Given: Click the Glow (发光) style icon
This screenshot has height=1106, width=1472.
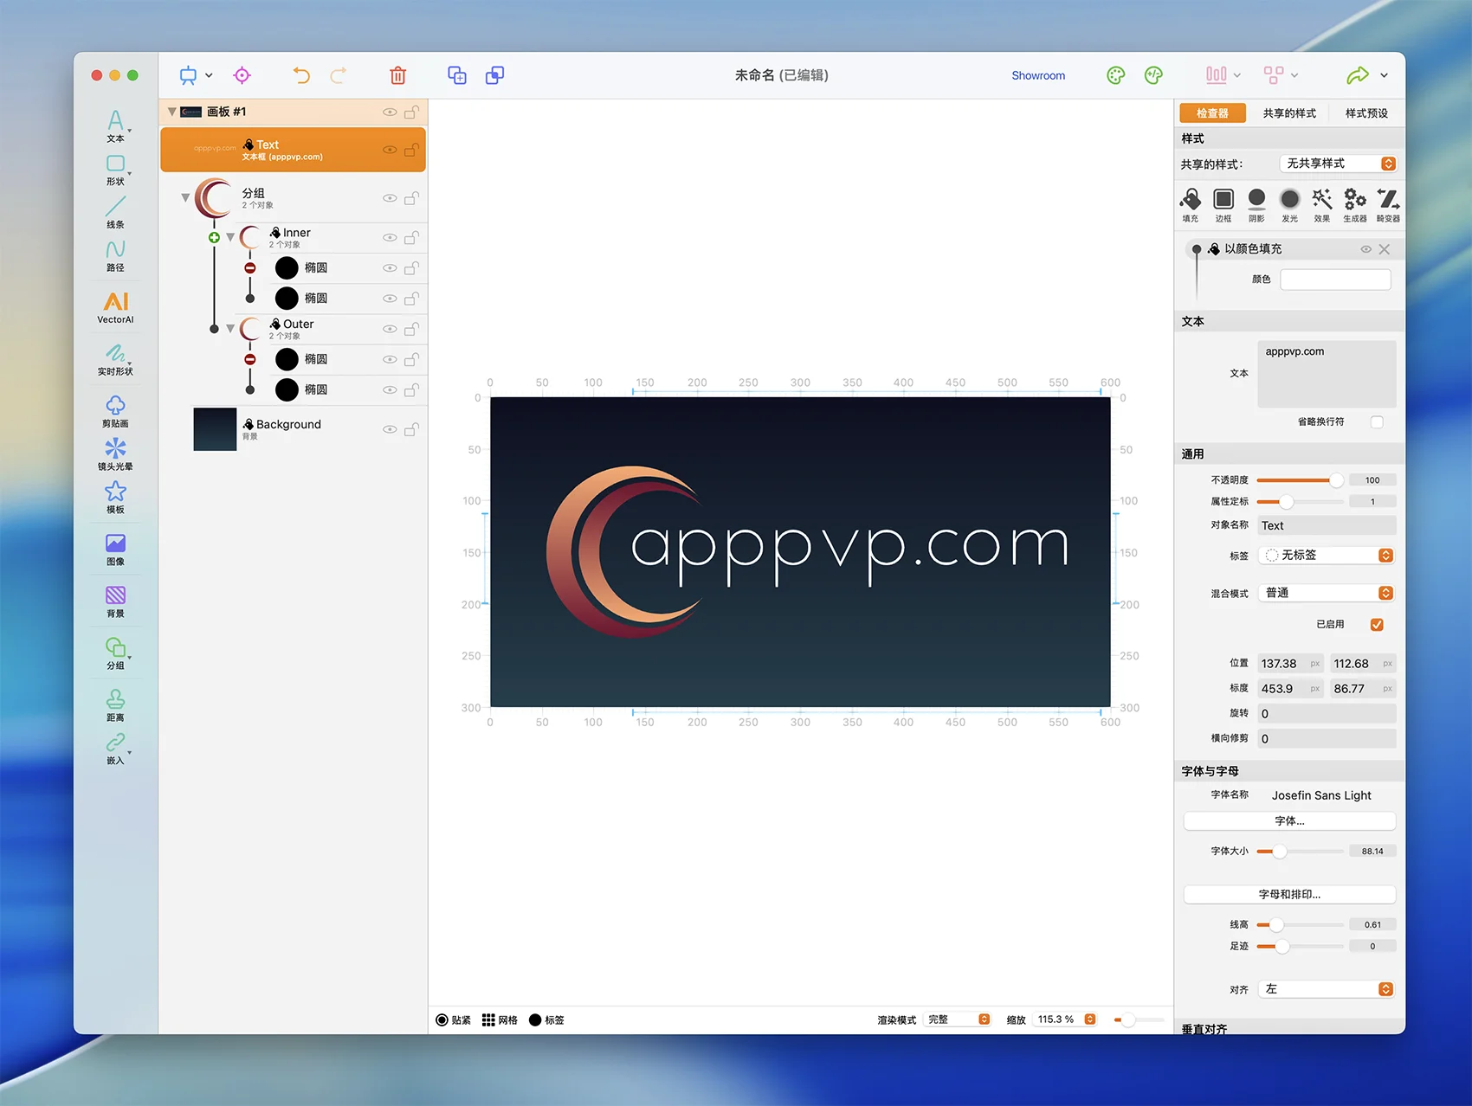Looking at the screenshot, I should coord(1289,204).
